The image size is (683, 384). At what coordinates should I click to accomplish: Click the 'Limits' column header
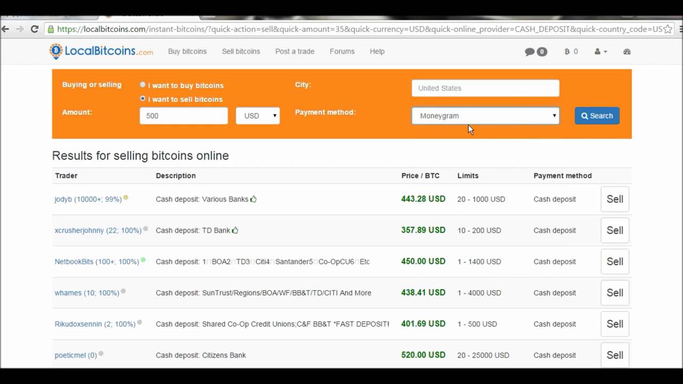coord(468,175)
